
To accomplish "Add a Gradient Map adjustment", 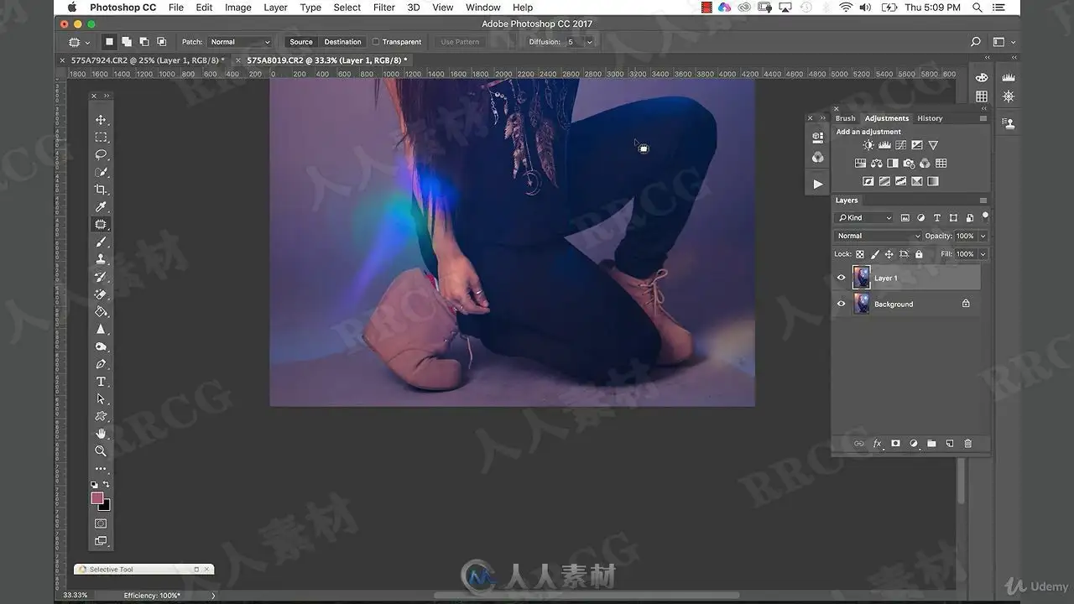I will click(932, 181).
